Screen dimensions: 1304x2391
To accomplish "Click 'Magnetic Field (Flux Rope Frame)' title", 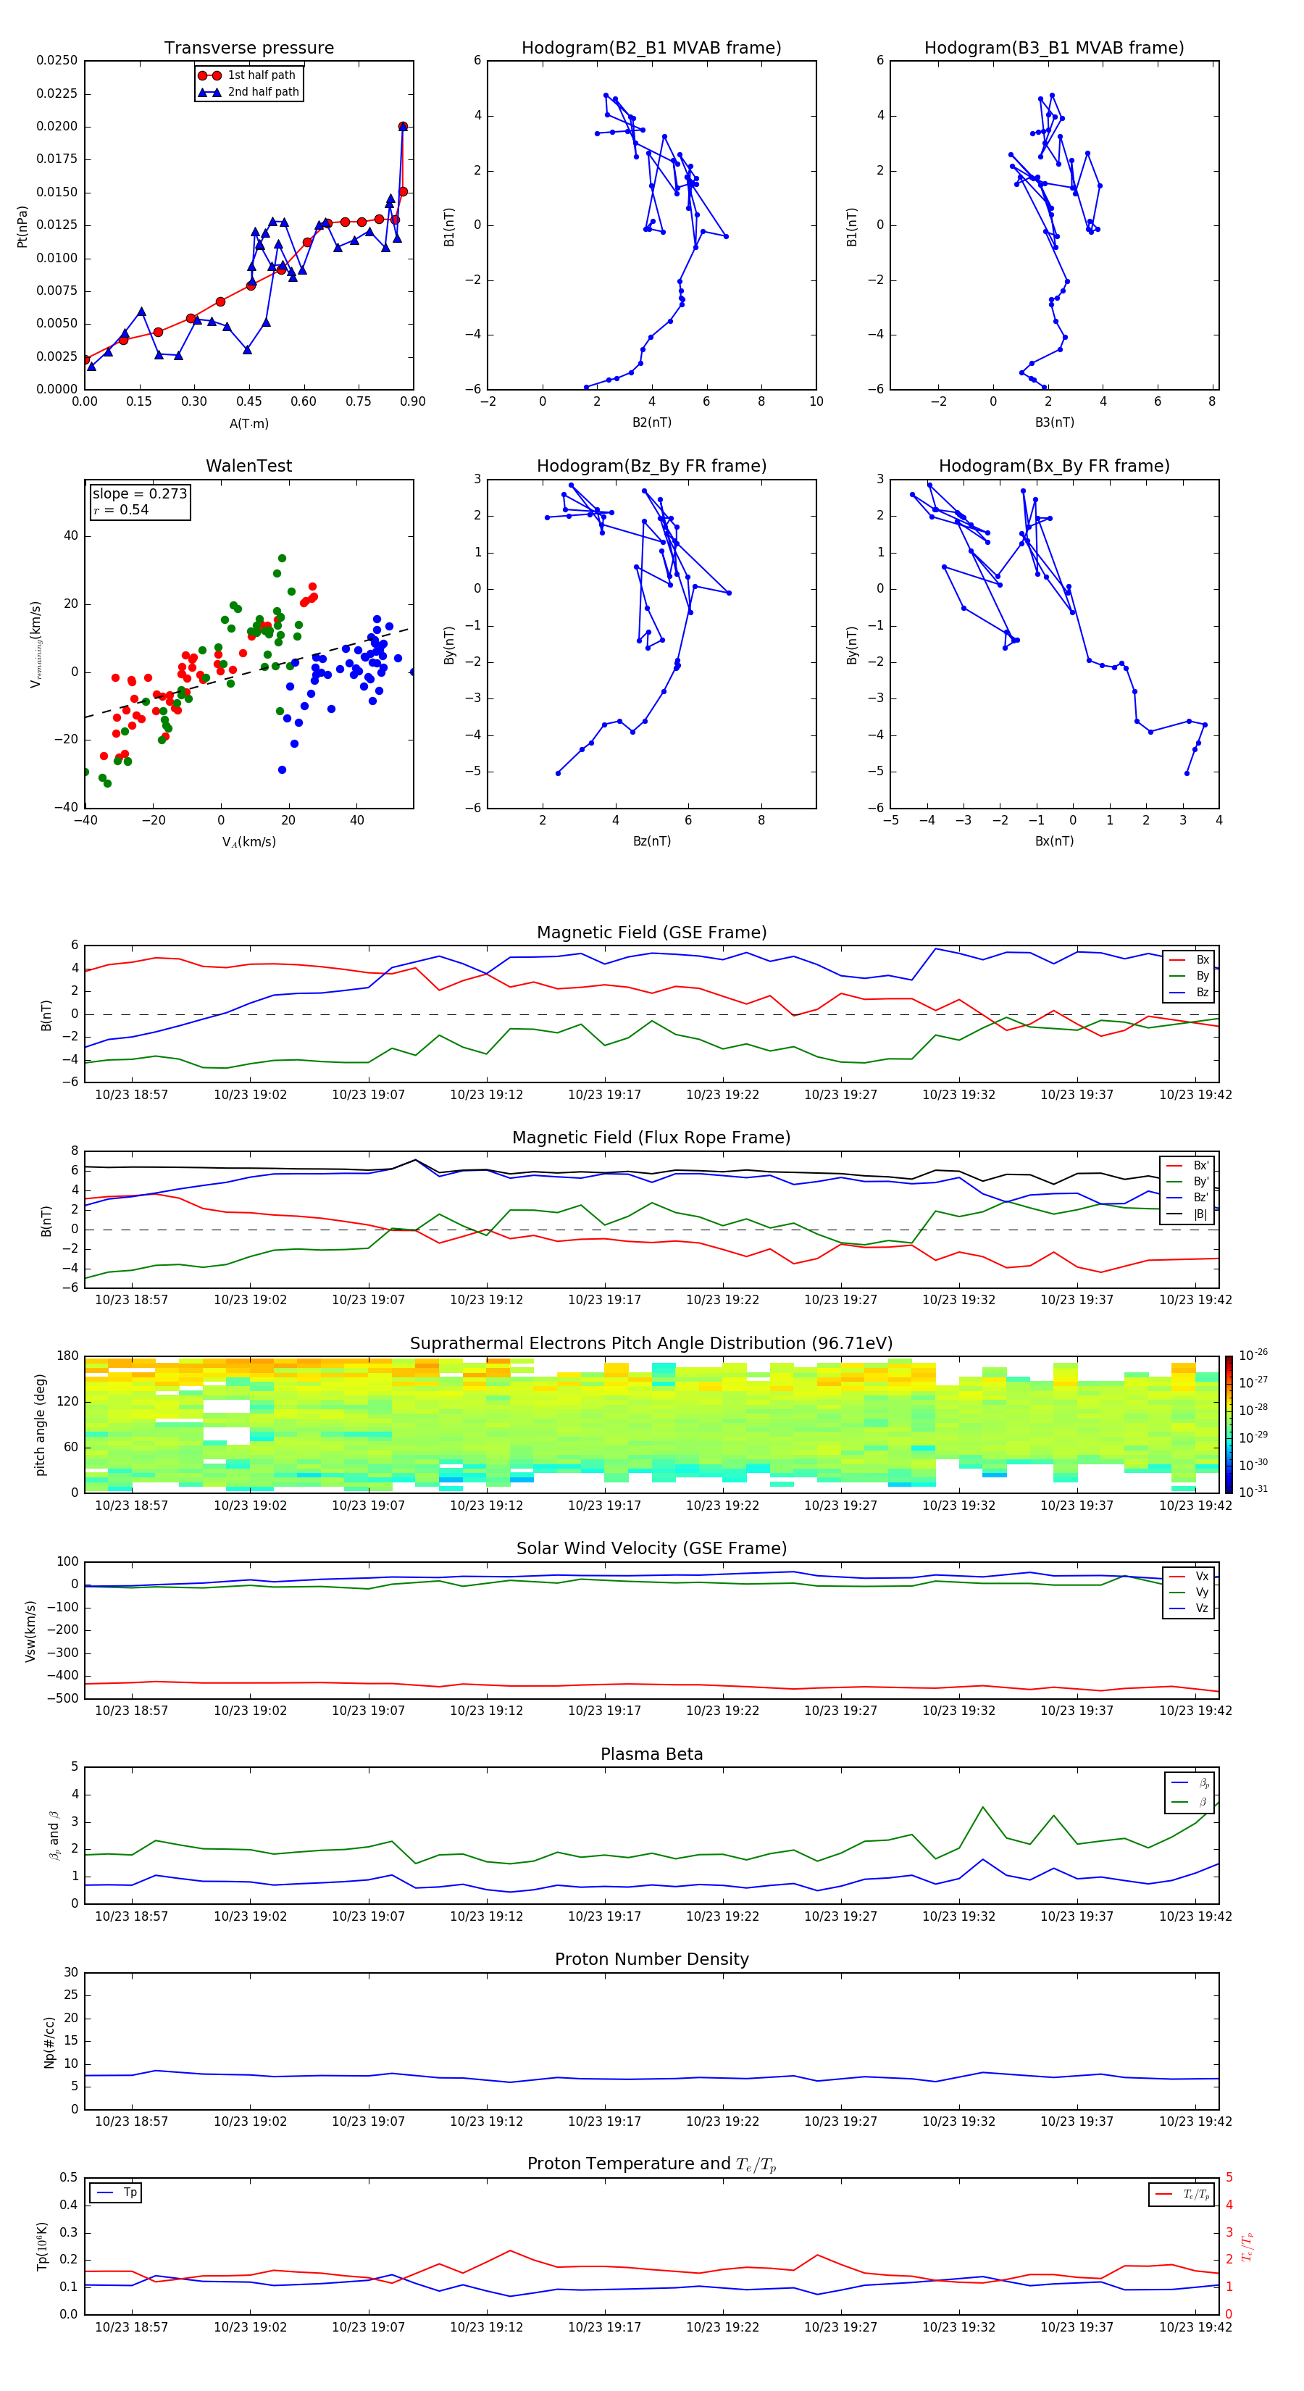I will pyautogui.click(x=651, y=1138).
